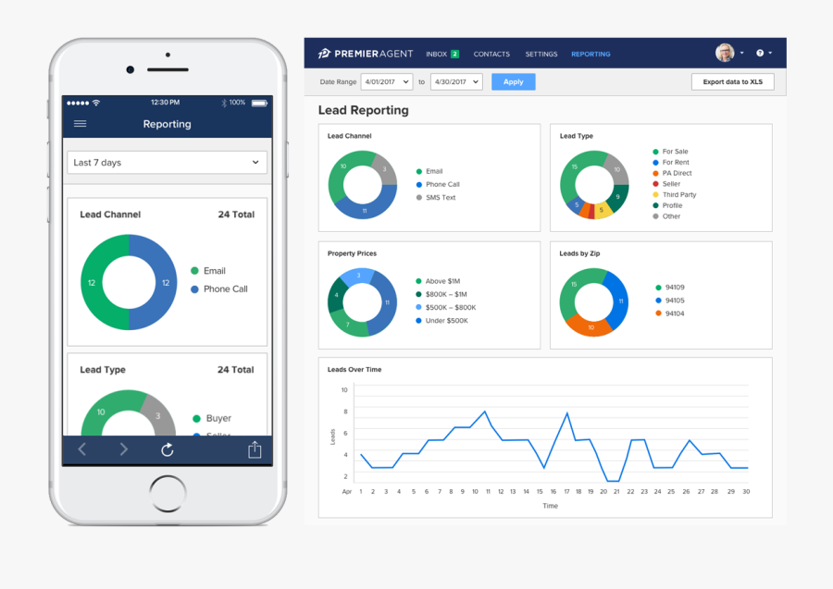Click the green inbox count badge
The width and height of the screenshot is (833, 589).
[x=454, y=54]
